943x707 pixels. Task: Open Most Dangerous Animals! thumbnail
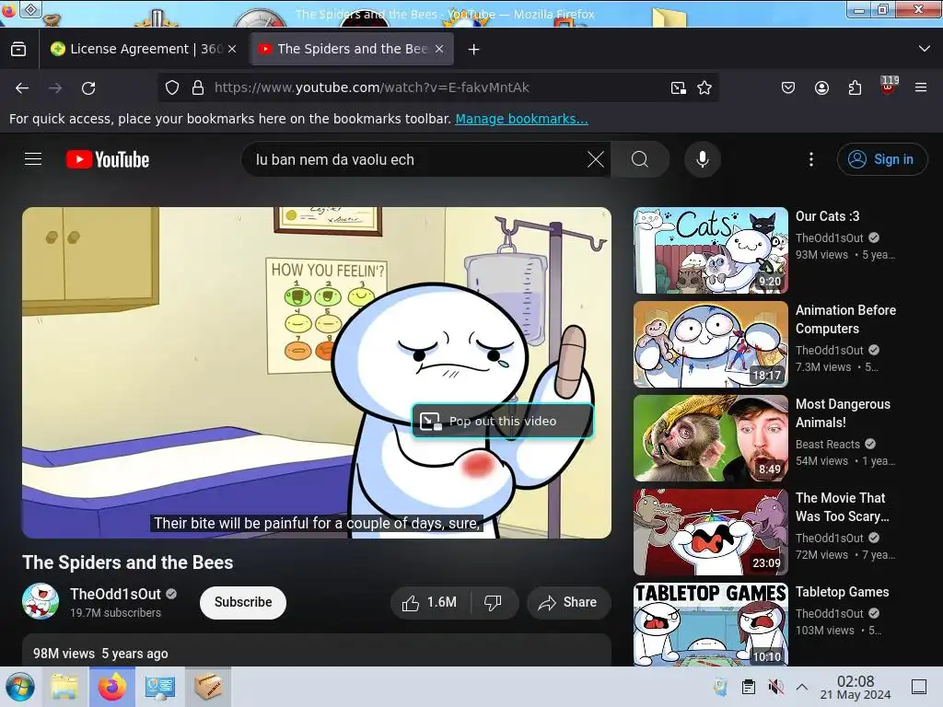pyautogui.click(x=710, y=438)
